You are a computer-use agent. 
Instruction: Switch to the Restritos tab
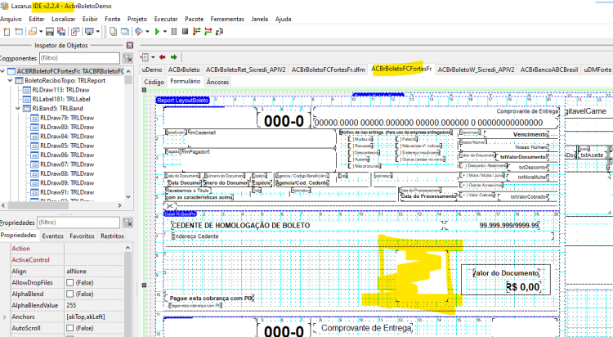112,236
